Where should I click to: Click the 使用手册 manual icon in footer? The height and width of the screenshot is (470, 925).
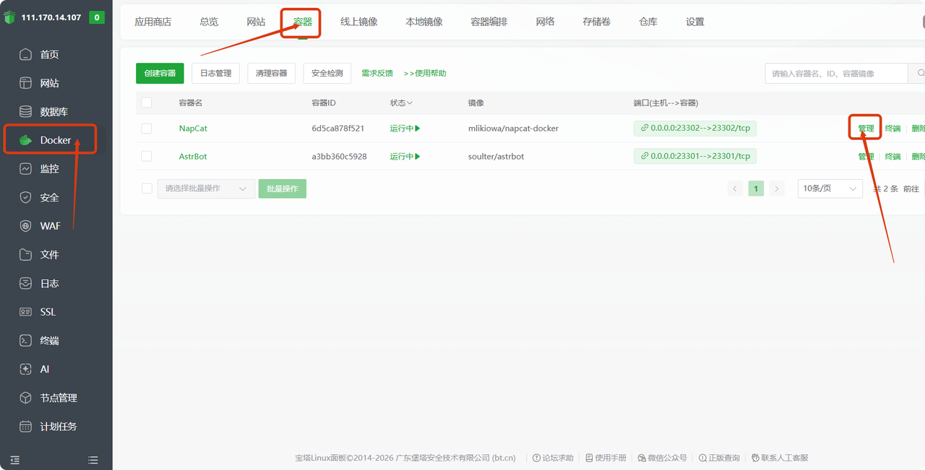pos(589,458)
